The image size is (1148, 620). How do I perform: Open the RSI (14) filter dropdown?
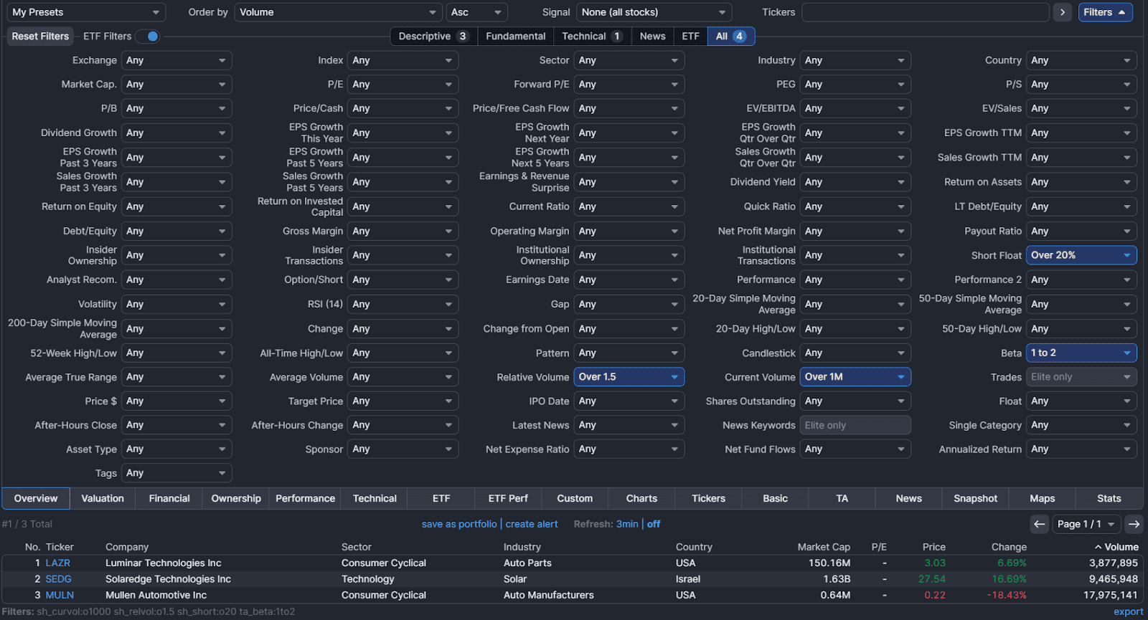point(403,304)
